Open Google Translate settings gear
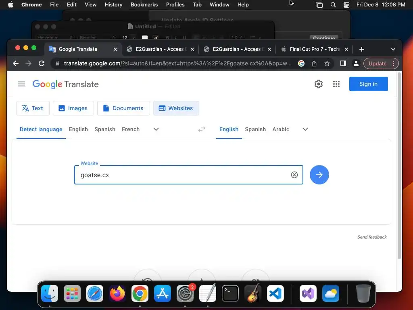Screen dimensions: 413x310 [x=319, y=84]
